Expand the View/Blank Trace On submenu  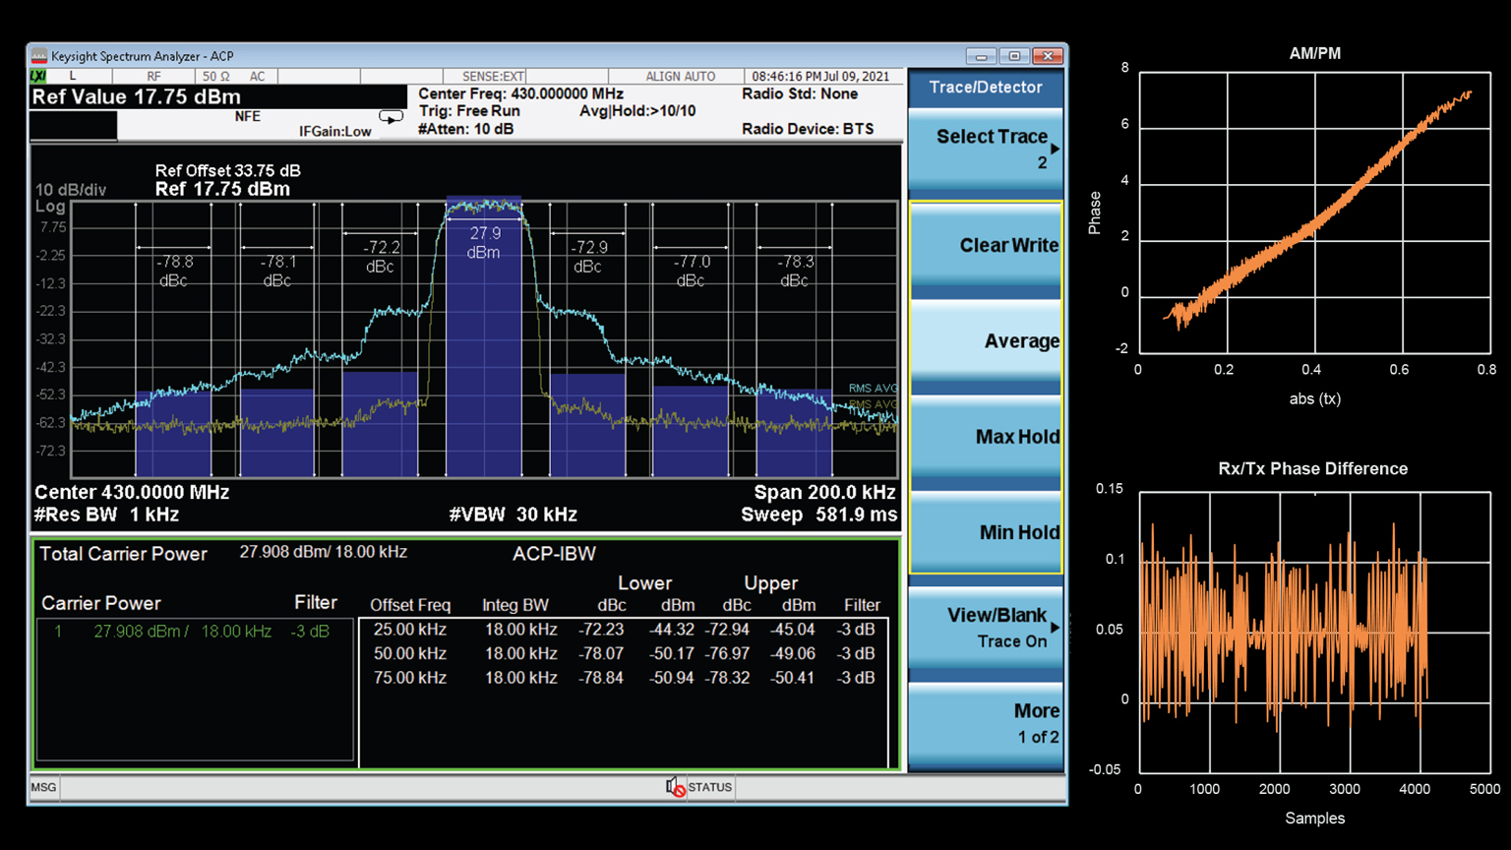click(985, 627)
